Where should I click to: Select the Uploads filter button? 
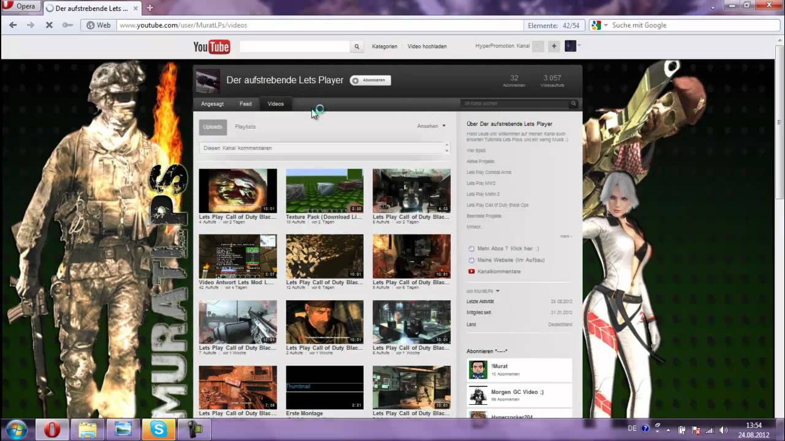tap(213, 127)
